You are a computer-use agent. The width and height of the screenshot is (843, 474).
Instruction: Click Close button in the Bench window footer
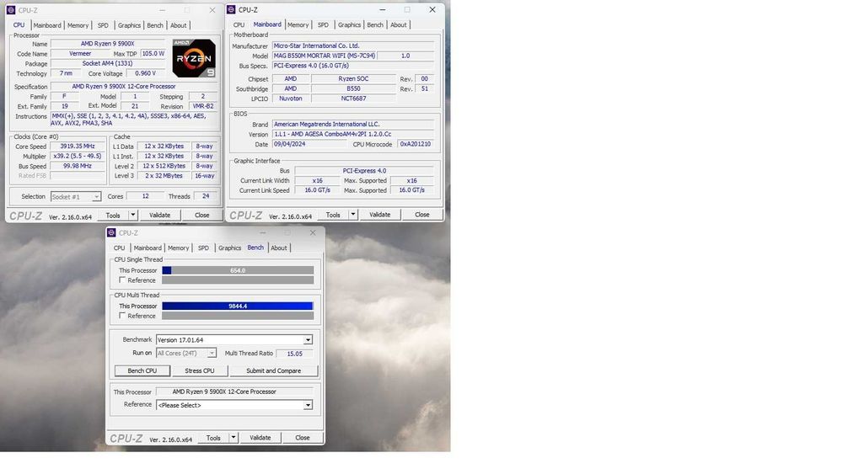click(x=302, y=438)
